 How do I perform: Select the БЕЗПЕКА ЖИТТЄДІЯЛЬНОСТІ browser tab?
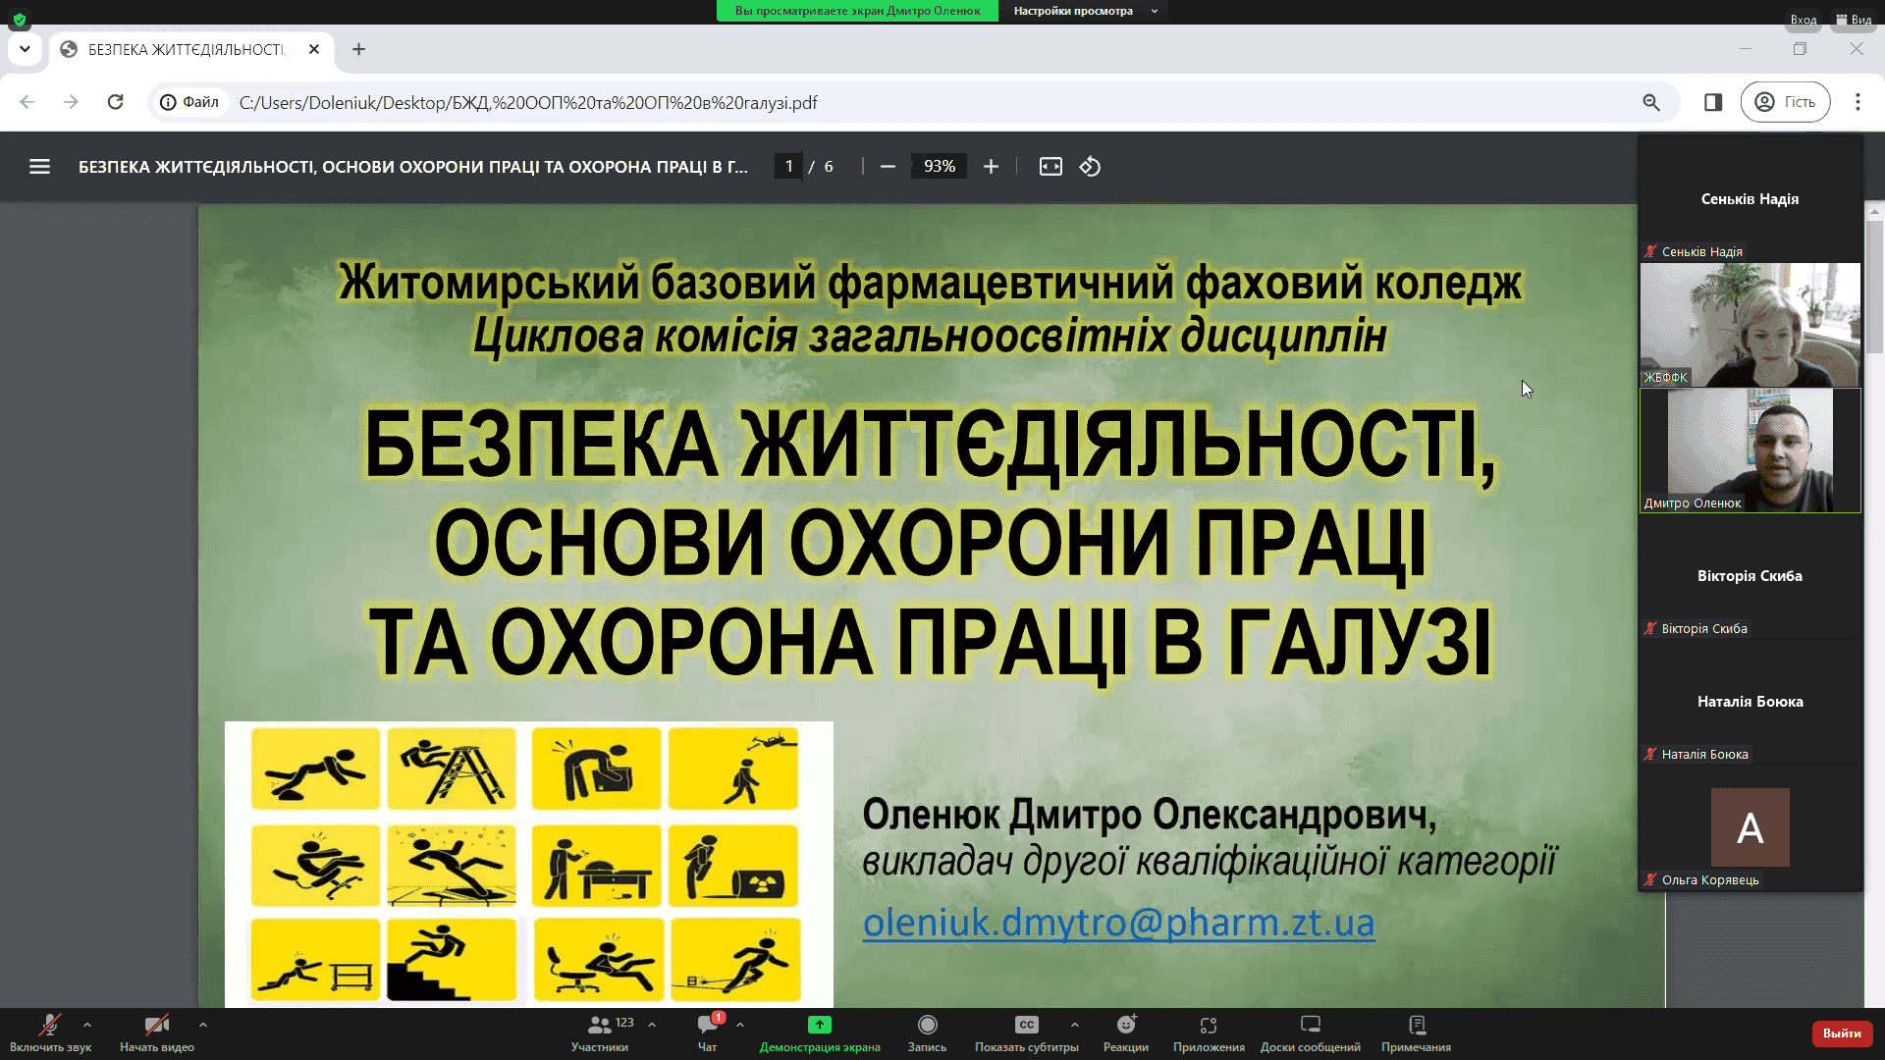[x=187, y=49]
